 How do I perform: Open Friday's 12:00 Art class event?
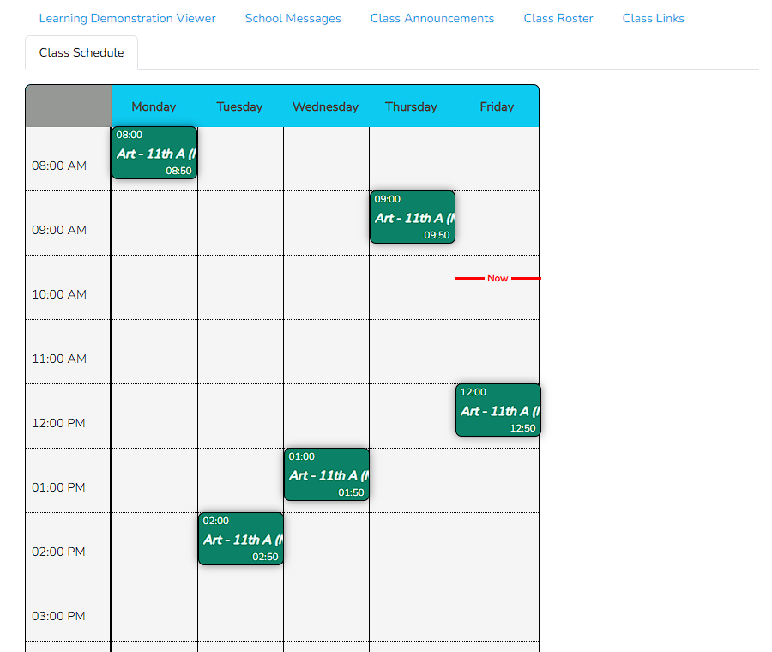coord(498,410)
